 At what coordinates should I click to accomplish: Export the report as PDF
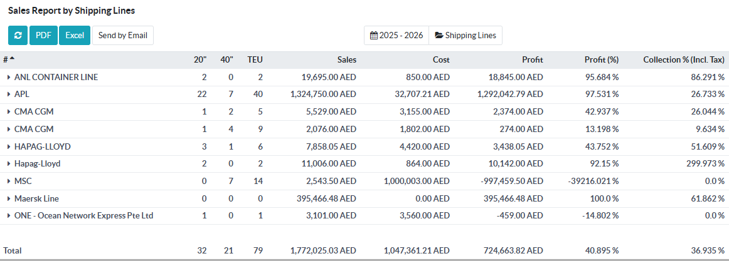pos(43,35)
